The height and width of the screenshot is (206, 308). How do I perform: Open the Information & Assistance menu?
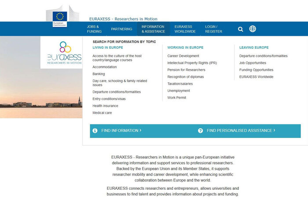[153, 29]
